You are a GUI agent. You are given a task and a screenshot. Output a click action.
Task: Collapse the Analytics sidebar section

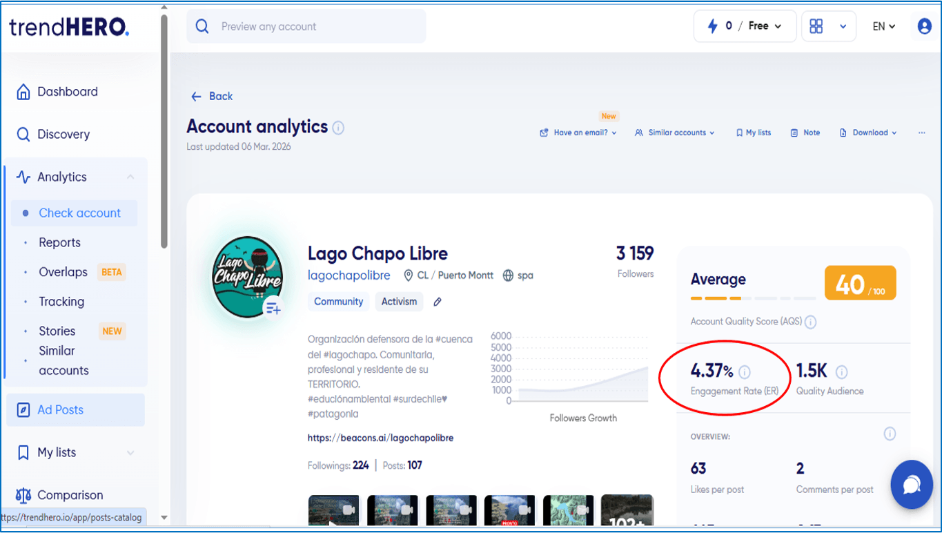130,177
